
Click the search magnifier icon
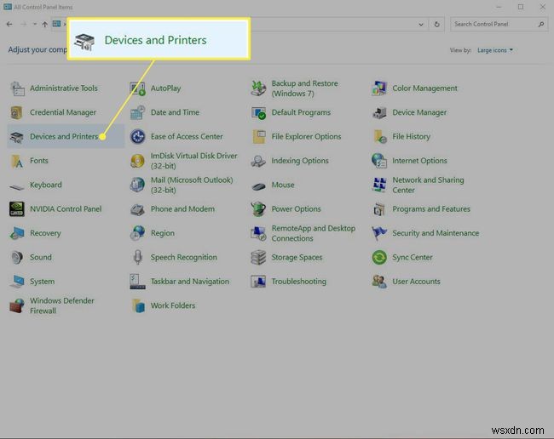pyautogui.click(x=541, y=24)
